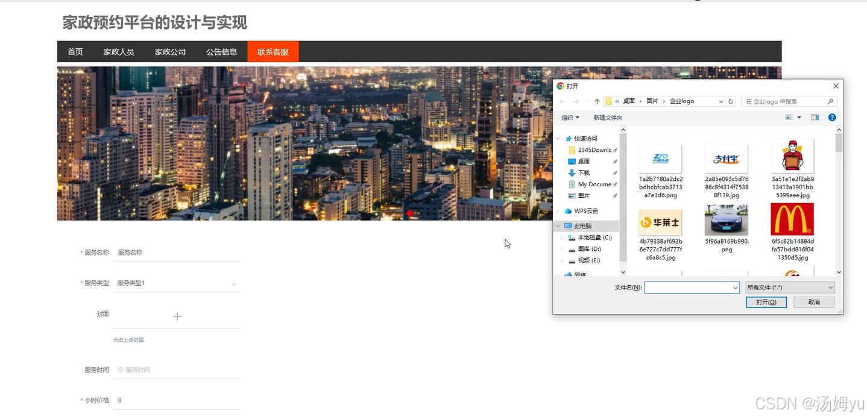
Task: Open the 文件名 combo box dropdown
Action: click(736, 288)
